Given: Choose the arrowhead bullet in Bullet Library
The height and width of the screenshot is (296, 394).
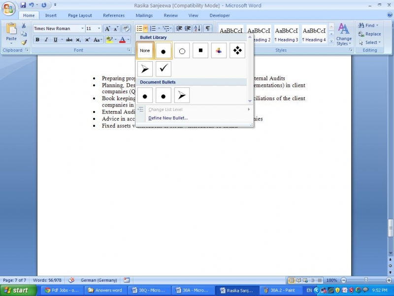Looking at the screenshot, I should (145, 69).
